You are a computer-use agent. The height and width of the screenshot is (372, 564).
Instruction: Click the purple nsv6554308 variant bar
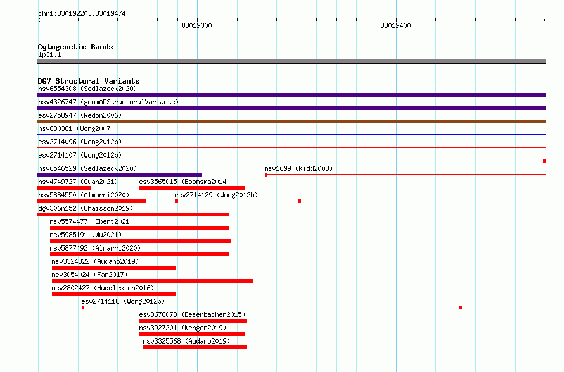(x=292, y=95)
